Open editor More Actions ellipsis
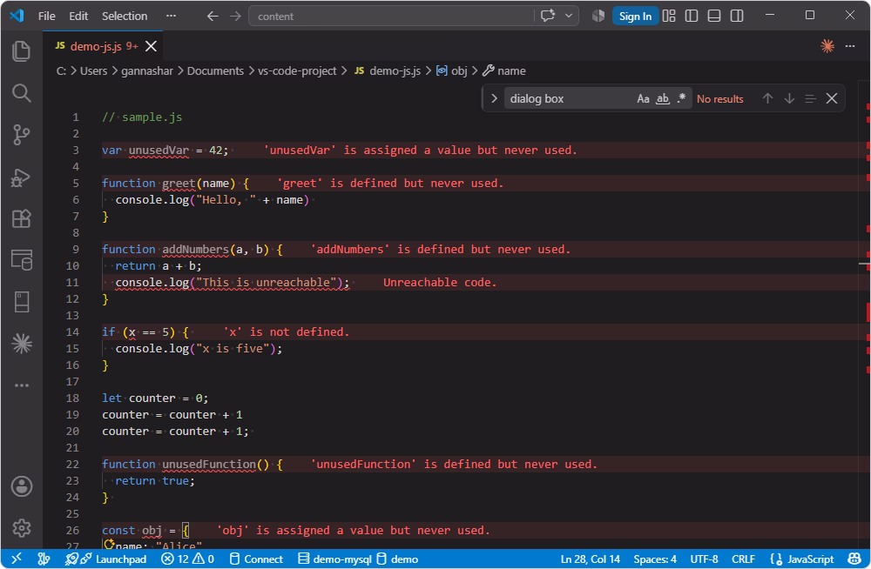This screenshot has height=569, width=871. click(850, 46)
